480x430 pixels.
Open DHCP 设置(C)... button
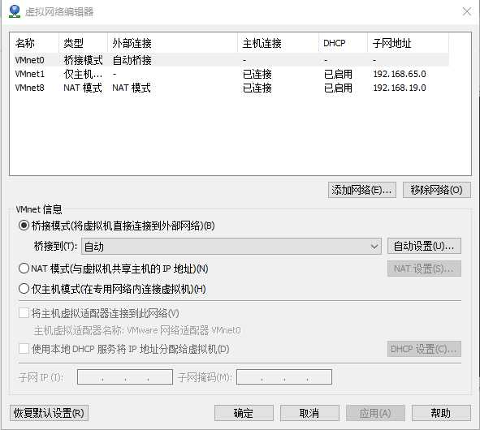click(x=424, y=349)
